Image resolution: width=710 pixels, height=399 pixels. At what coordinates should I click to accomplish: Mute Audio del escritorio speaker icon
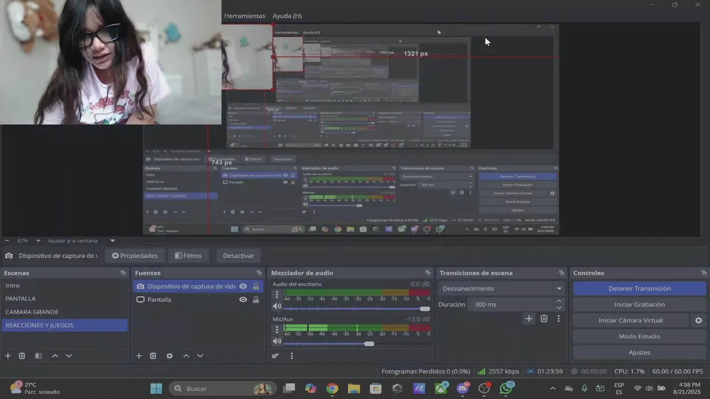tap(277, 307)
